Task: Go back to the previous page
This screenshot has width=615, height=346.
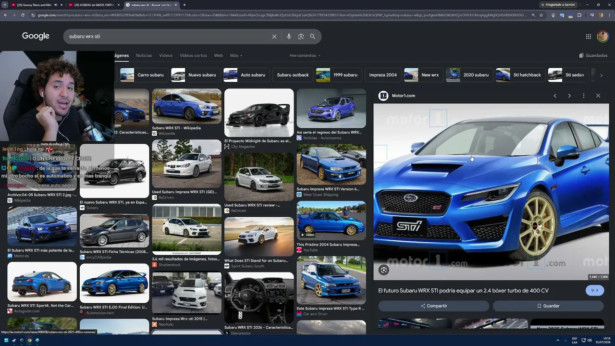Action: tap(5, 15)
